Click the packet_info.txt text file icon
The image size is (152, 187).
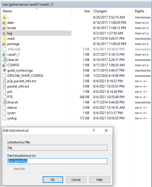click(4, 86)
